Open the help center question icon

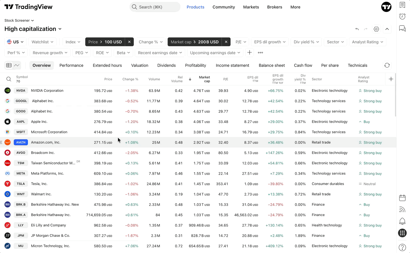(x=402, y=247)
